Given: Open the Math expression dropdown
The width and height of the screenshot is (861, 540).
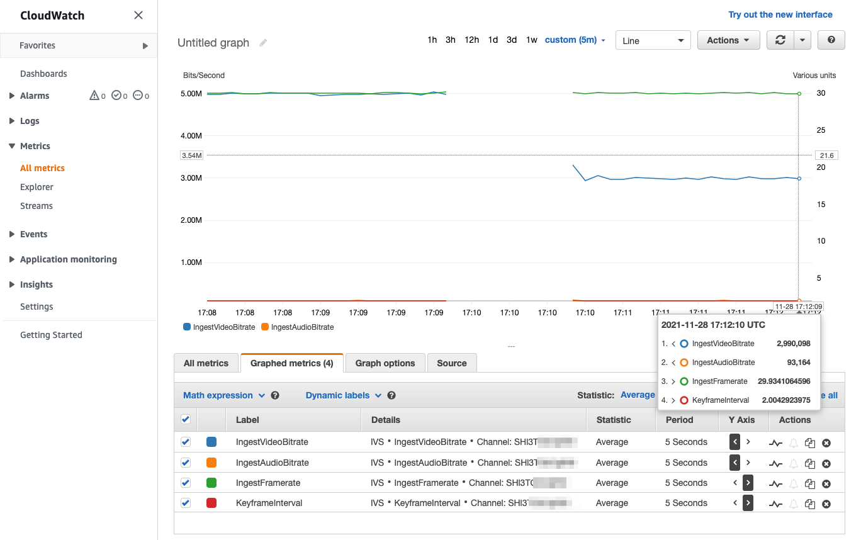Looking at the screenshot, I should point(224,395).
